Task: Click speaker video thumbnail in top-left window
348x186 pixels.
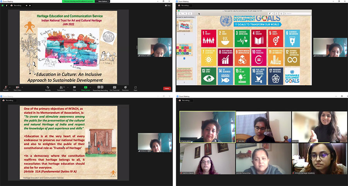Action: [155, 47]
